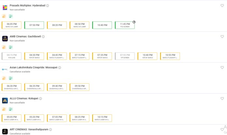Screen dimensions: 227x135
Task: Click green m-ticket icon under Asian Lakshmikala
Action: [x=10, y=78]
